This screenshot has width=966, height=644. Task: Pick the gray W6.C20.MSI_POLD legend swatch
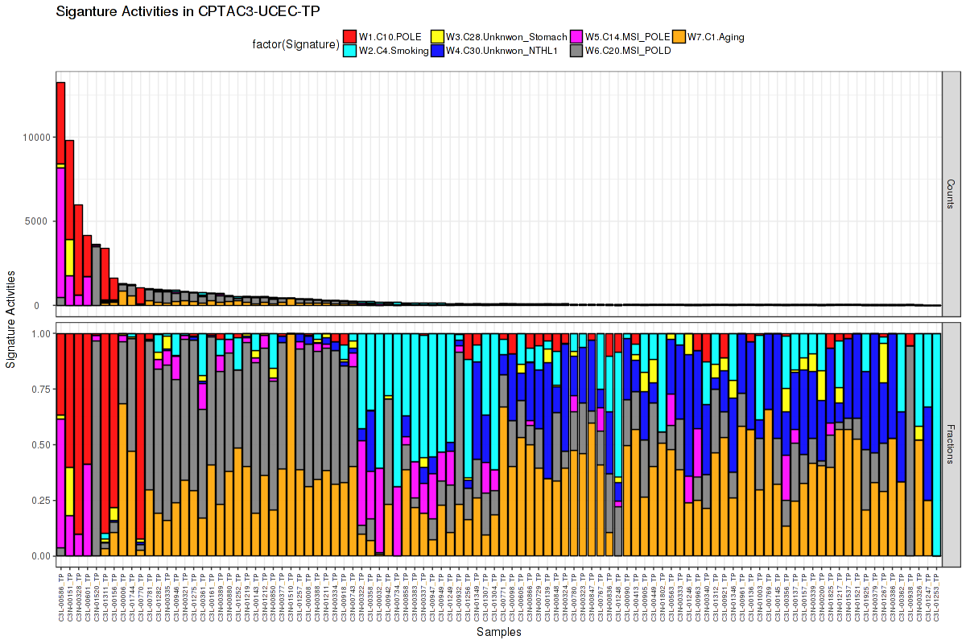click(576, 50)
